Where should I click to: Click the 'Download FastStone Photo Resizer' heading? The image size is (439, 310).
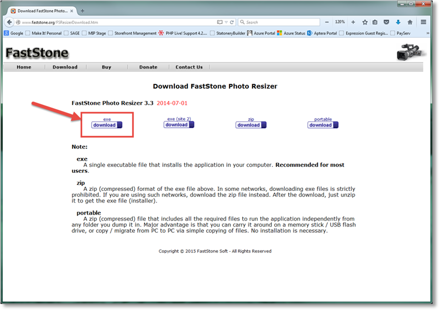(x=215, y=86)
